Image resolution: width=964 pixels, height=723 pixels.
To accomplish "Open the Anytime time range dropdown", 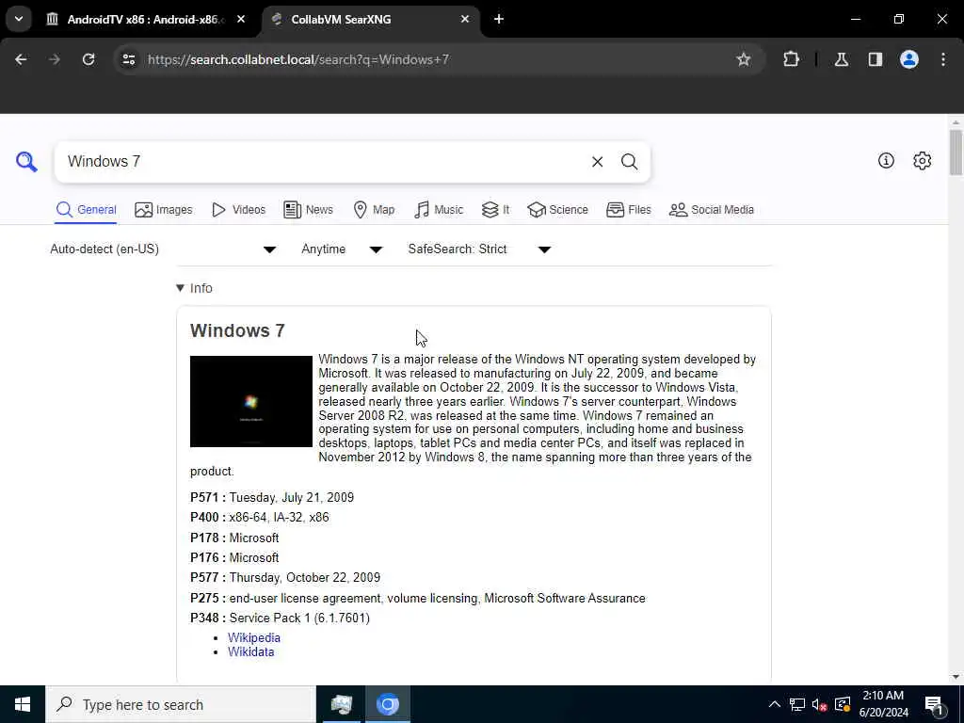I will 342,249.
